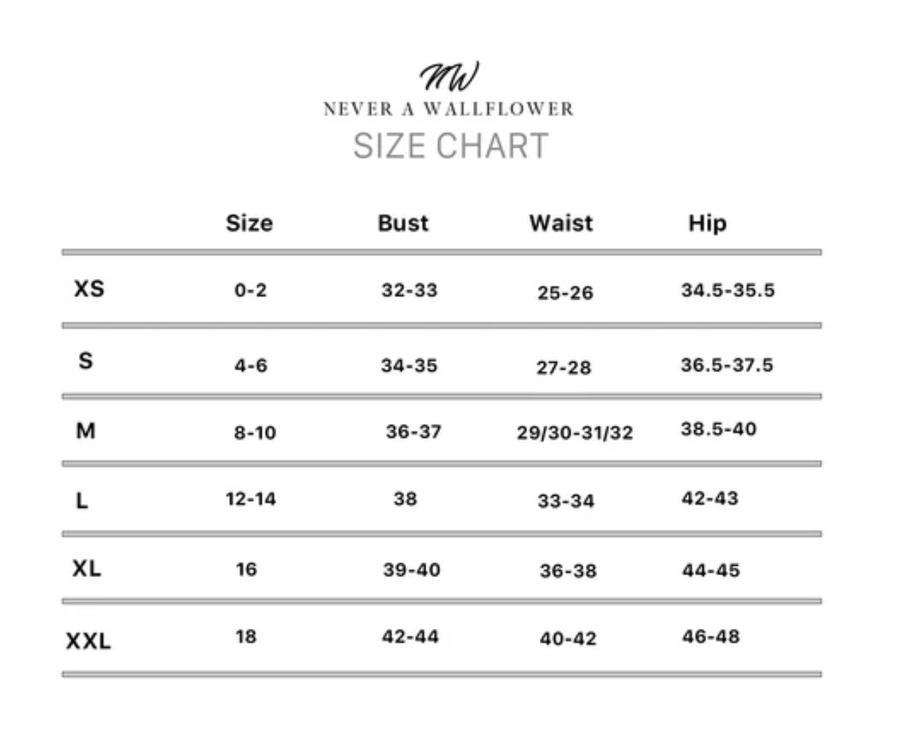Click the XL row label
The width and height of the screenshot is (903, 736).
pyautogui.click(x=87, y=568)
